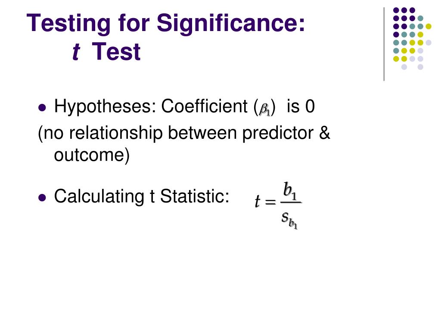Click the 't' on the formula's left side
Viewport: 441px width, 331px height.
257,201
